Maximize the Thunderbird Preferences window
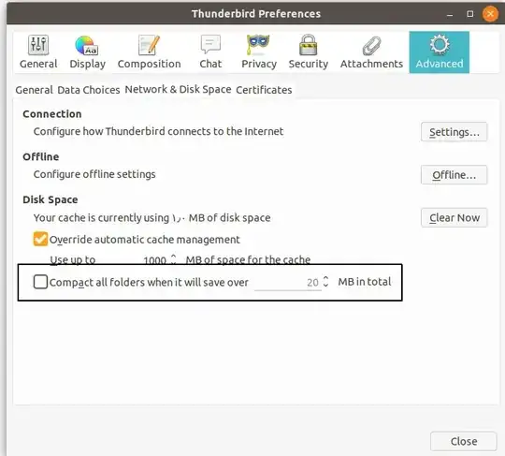 (x=469, y=14)
